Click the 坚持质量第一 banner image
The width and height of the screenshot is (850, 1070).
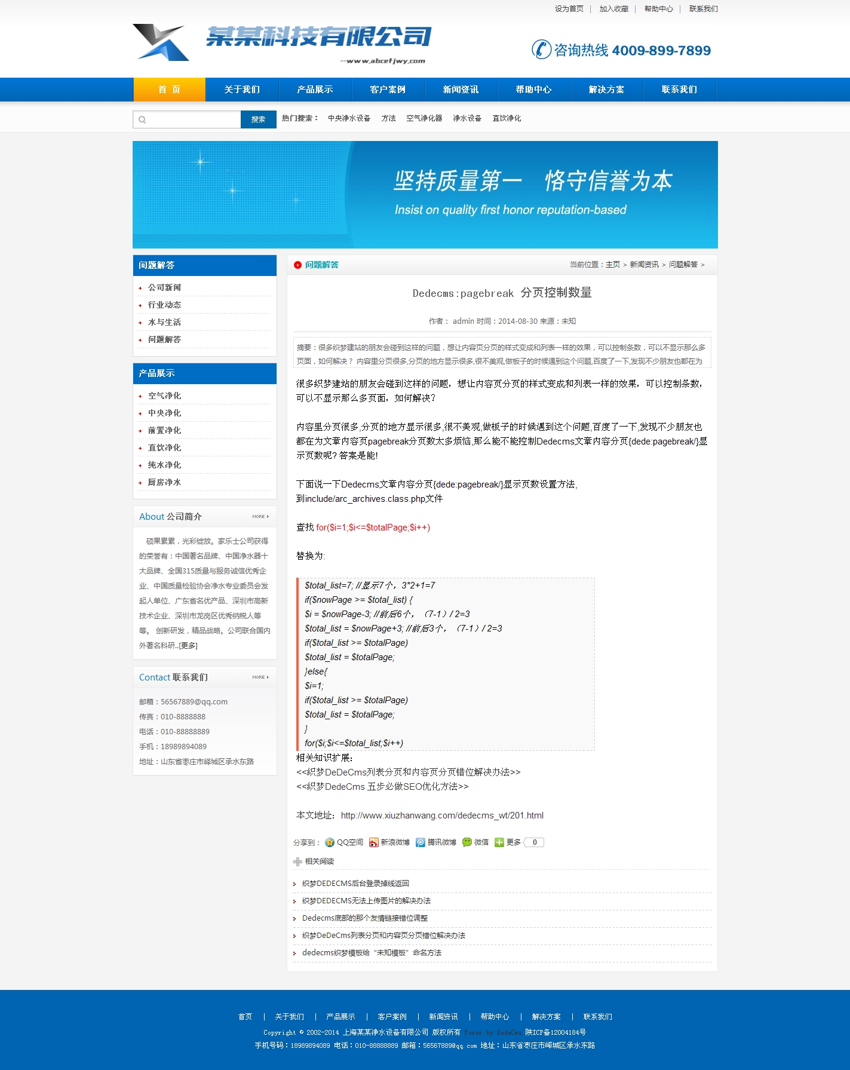coord(425,195)
